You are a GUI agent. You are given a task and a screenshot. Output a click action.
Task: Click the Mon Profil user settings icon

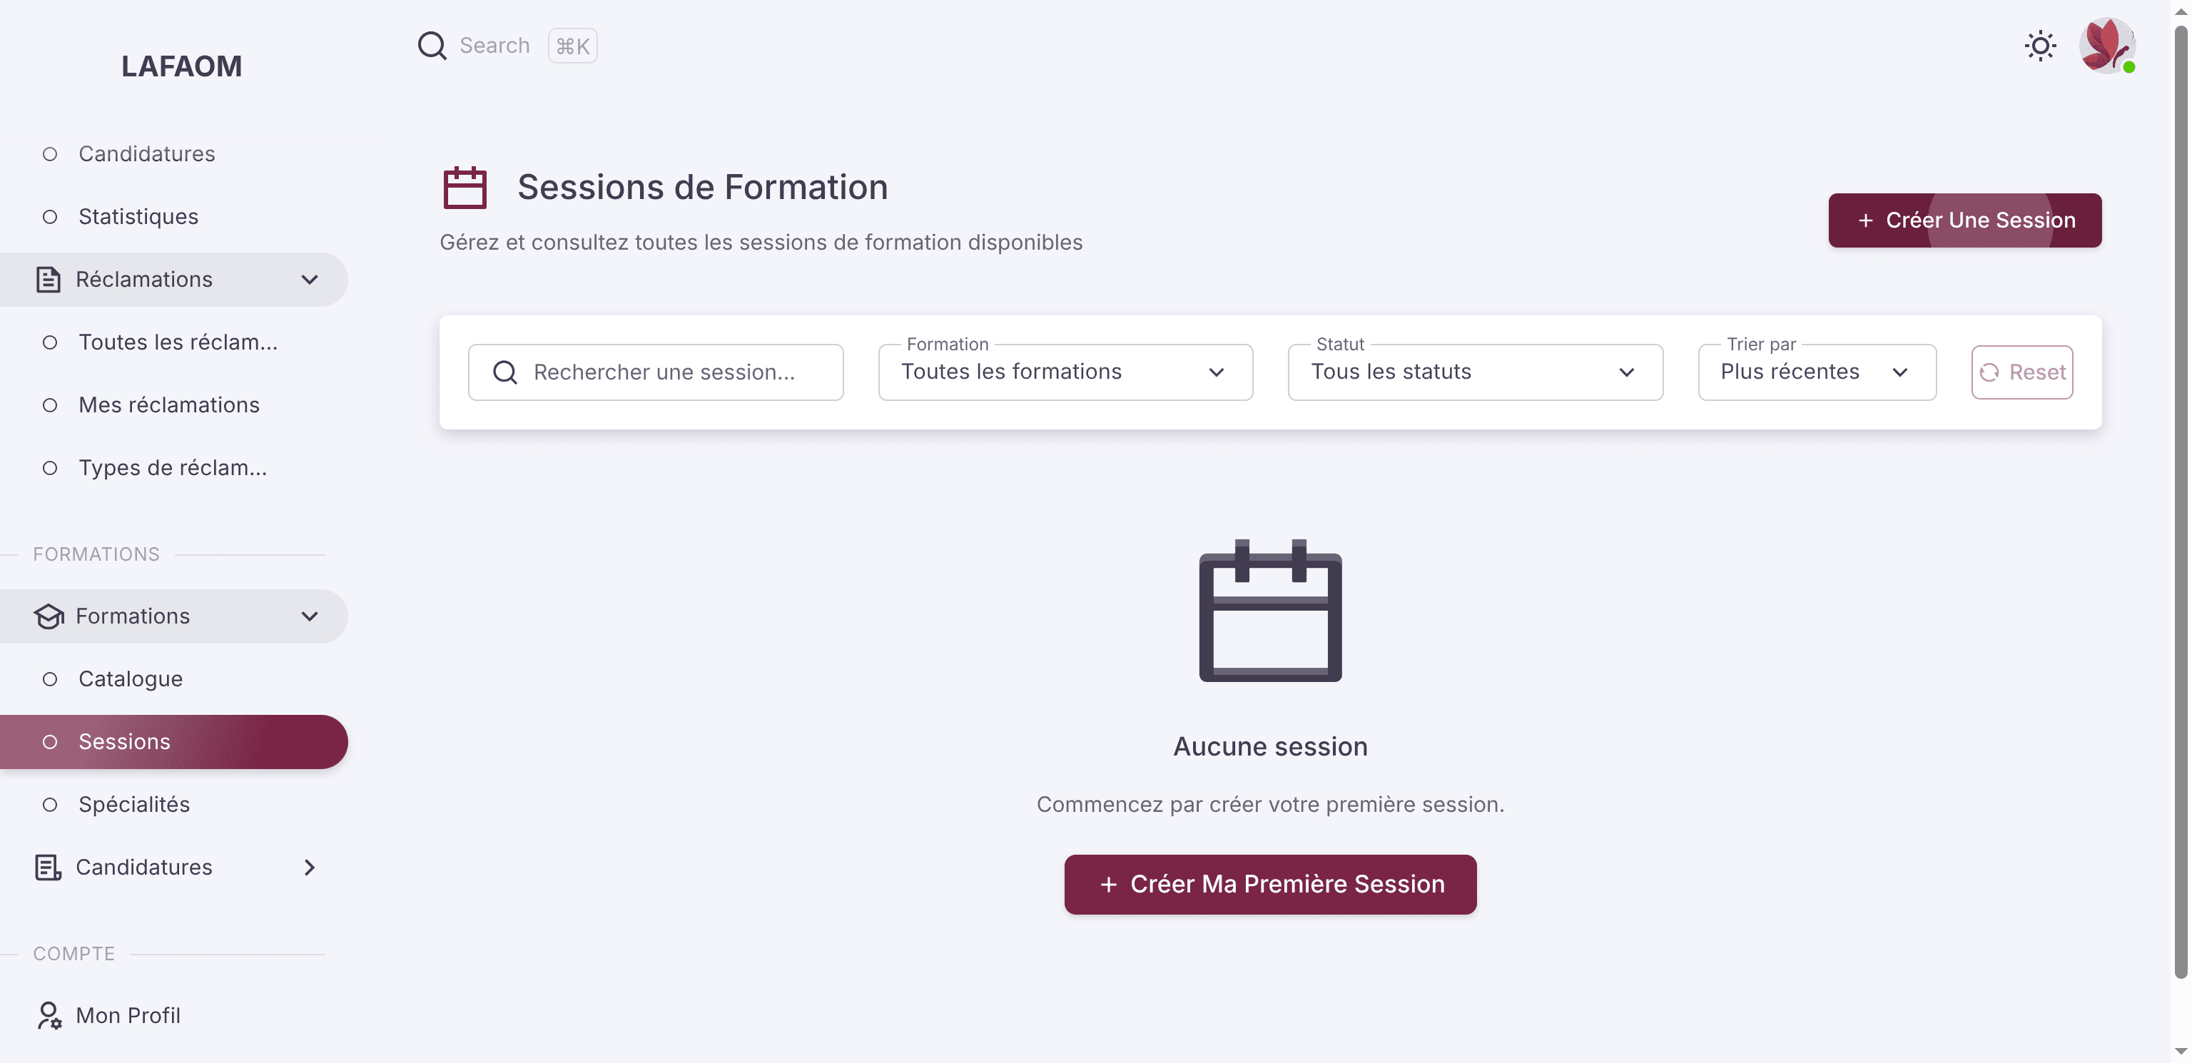49,1014
